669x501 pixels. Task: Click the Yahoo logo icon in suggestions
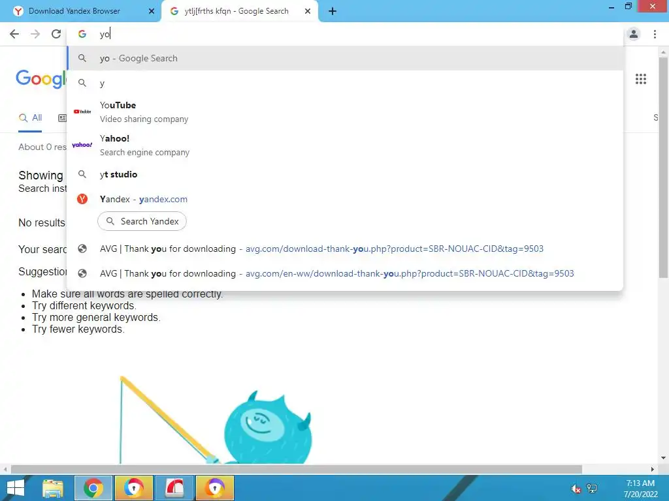[82, 145]
